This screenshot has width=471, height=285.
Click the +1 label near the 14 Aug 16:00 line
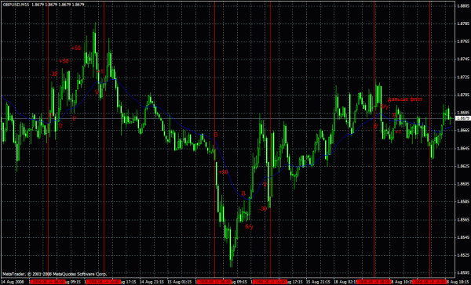(100, 71)
